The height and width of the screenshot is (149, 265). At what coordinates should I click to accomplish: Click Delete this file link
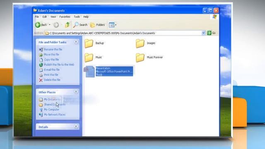click(52, 80)
